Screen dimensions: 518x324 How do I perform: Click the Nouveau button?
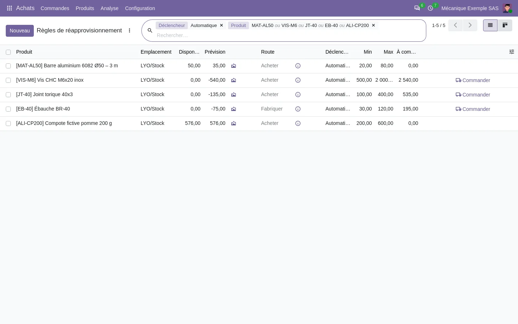[20, 31]
